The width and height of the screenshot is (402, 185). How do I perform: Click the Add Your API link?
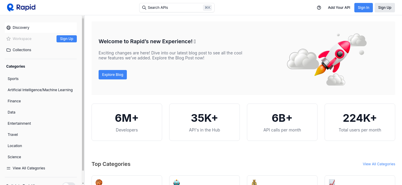[339, 8]
